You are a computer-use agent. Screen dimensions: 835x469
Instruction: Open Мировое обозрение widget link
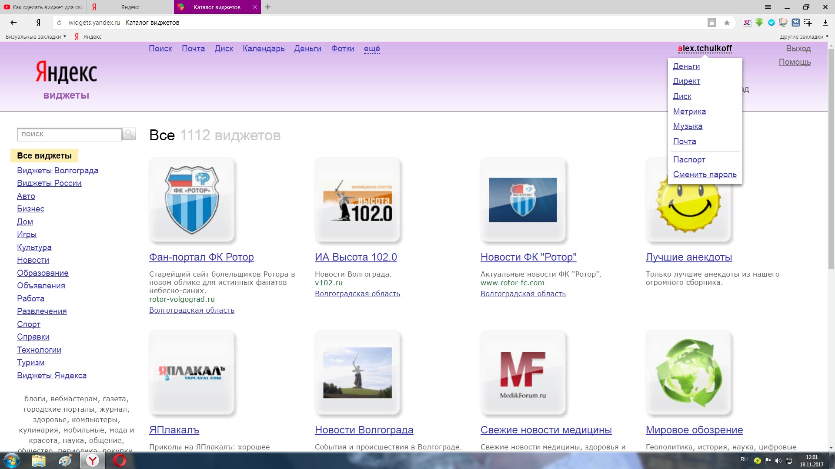point(694,430)
